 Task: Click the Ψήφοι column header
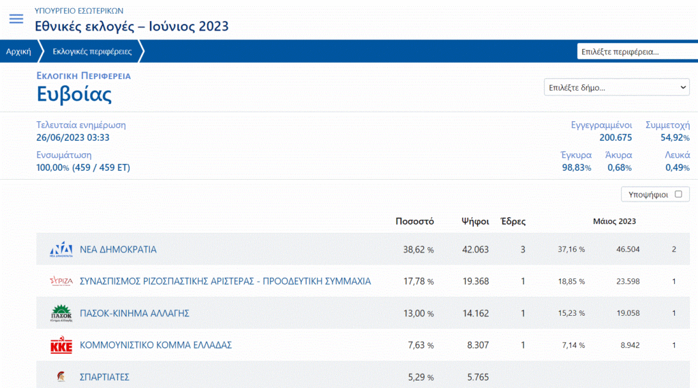tap(475, 221)
